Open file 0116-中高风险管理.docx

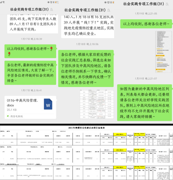click(x=30, y=107)
